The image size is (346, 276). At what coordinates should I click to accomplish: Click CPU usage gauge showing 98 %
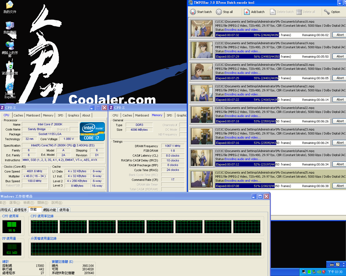tap(12, 227)
